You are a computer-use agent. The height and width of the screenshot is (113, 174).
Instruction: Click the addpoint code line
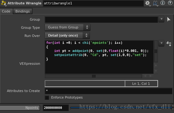click(101, 51)
